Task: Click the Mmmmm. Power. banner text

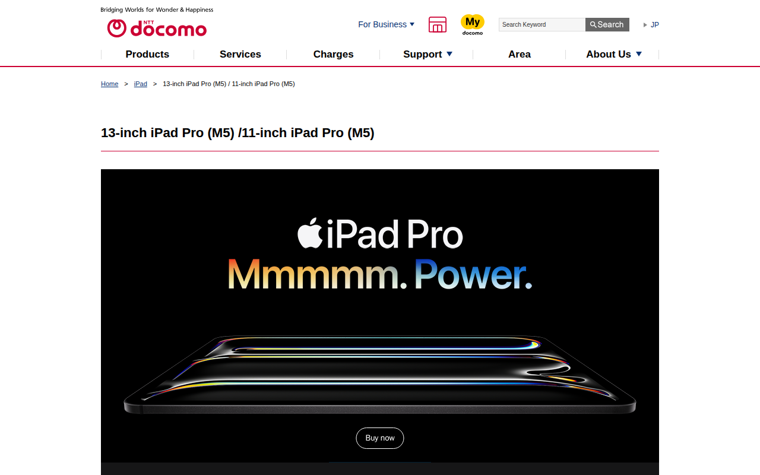Action: pos(380,274)
